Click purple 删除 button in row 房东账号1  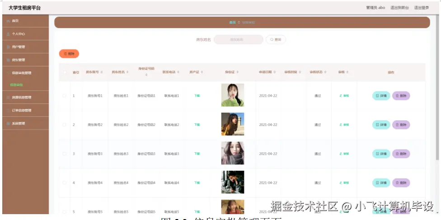401,96
